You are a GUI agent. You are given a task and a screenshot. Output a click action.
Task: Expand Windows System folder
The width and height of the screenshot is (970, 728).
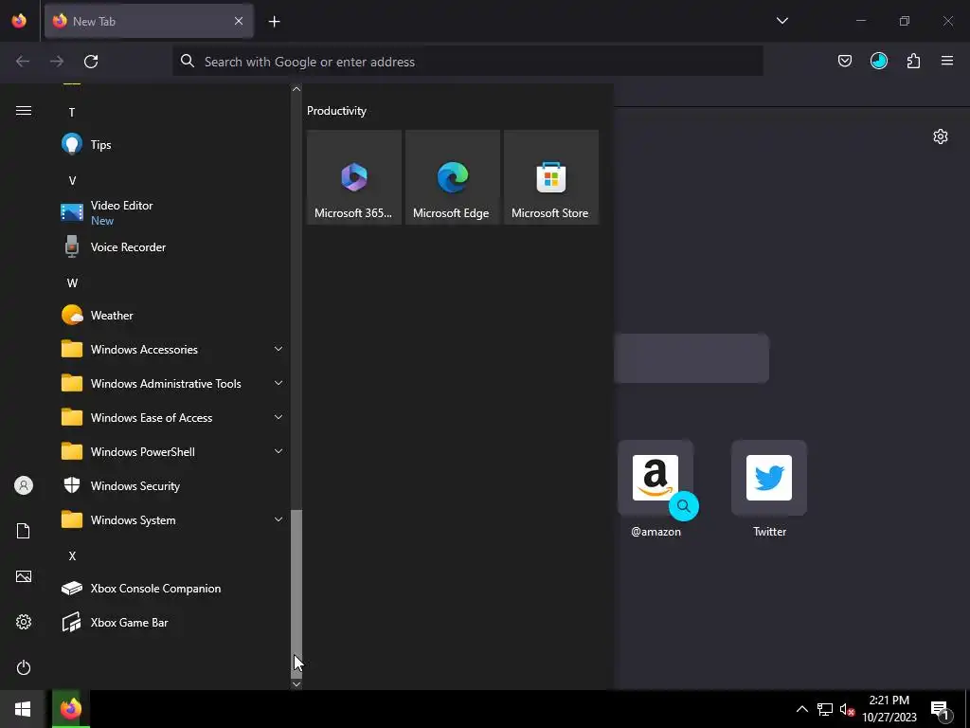(172, 520)
